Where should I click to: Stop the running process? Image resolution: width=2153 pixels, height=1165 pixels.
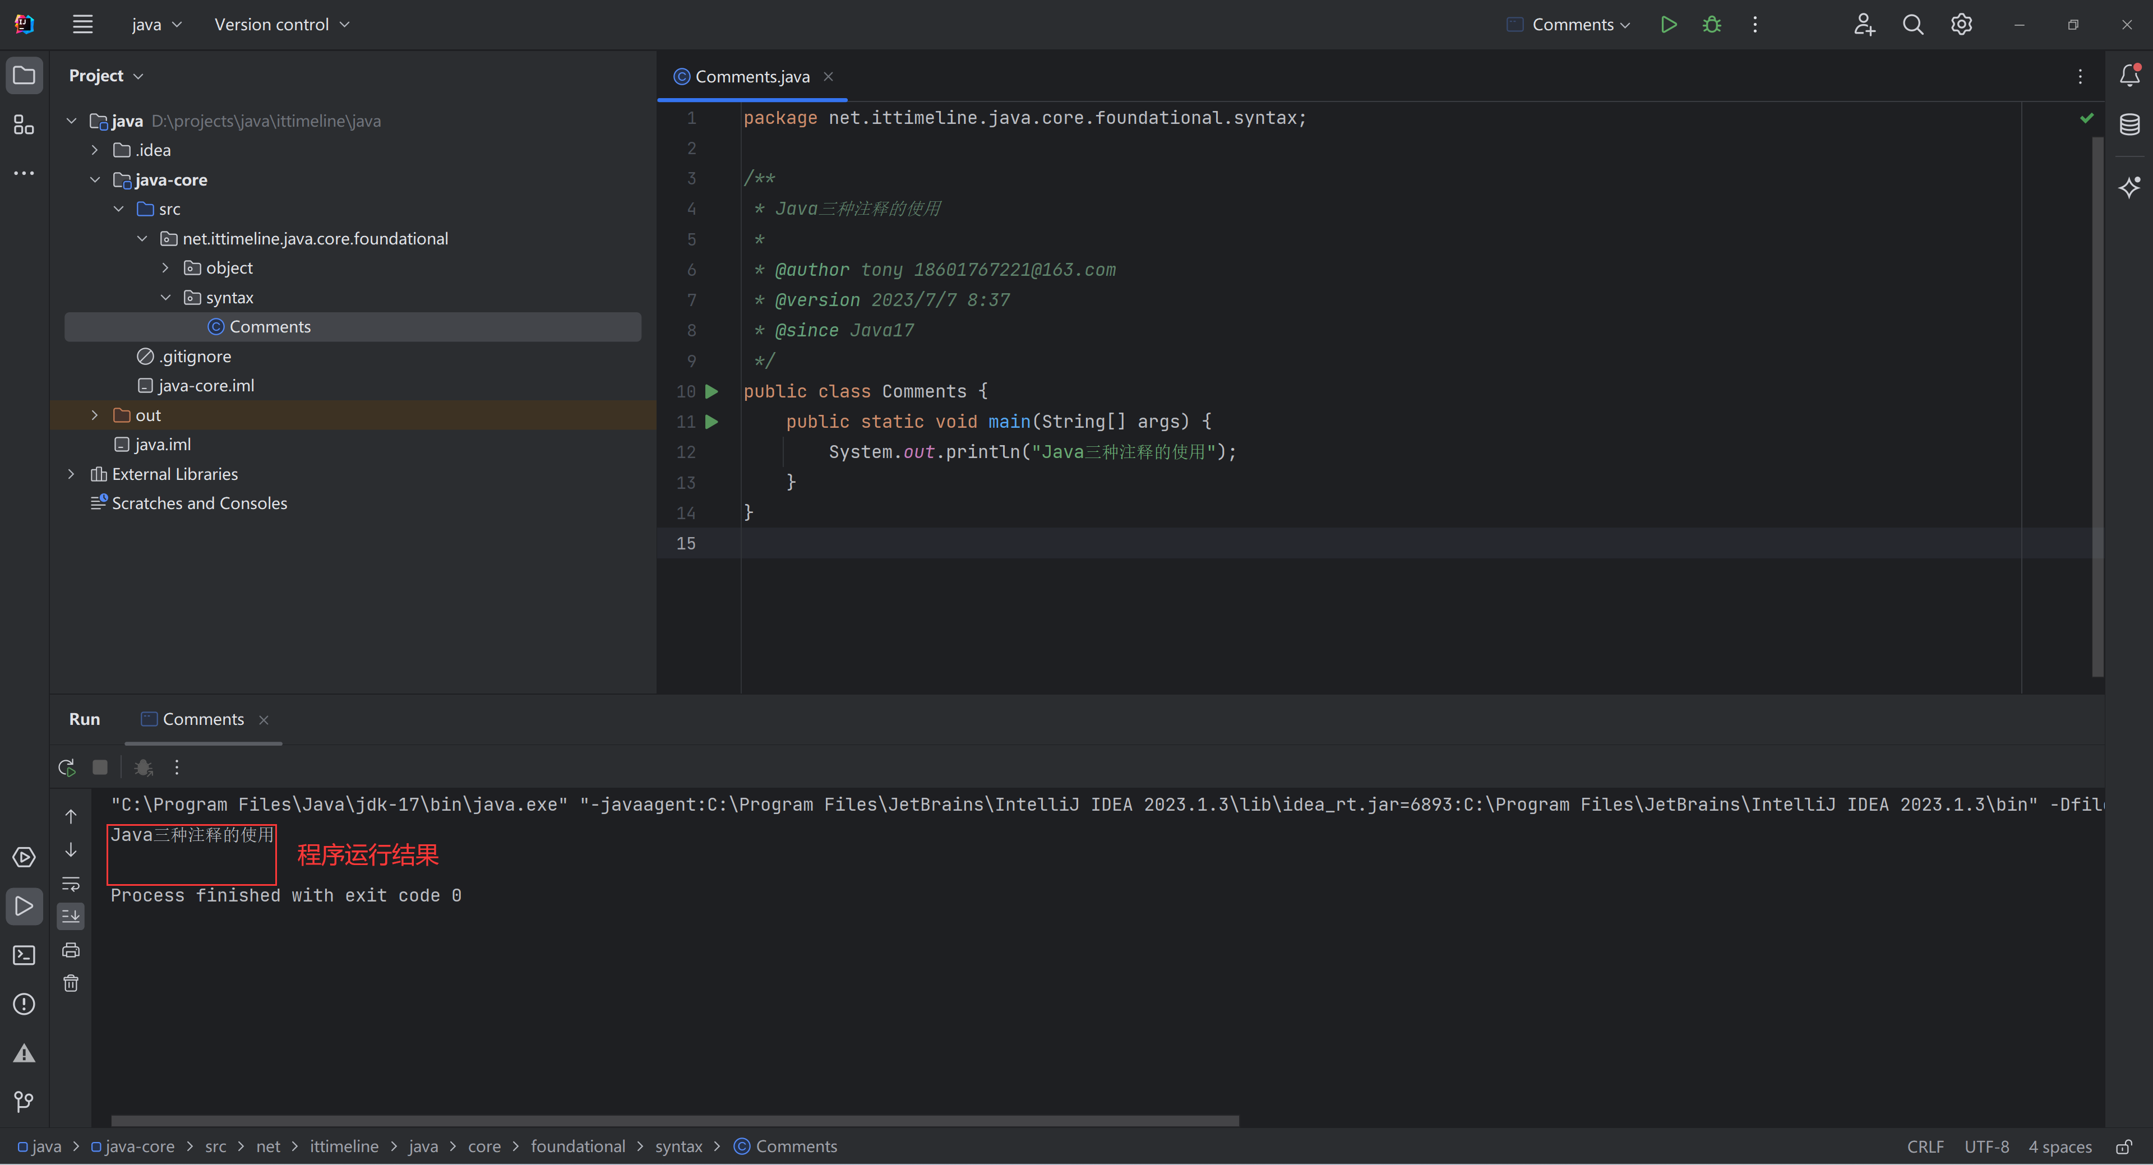[x=99, y=767]
